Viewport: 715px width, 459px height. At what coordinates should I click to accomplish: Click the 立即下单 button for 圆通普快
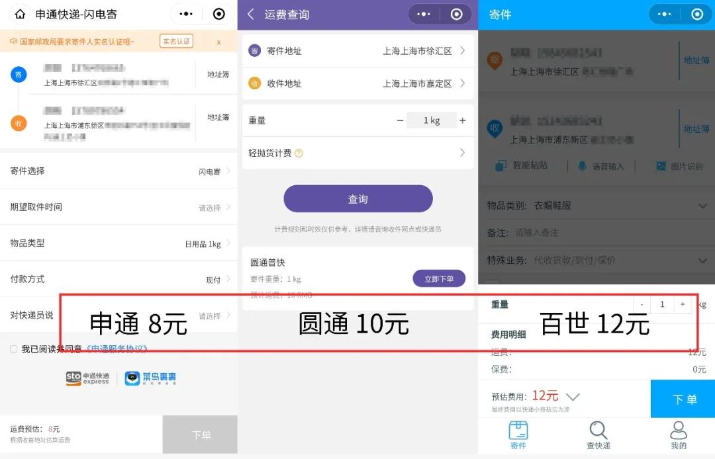pyautogui.click(x=439, y=278)
